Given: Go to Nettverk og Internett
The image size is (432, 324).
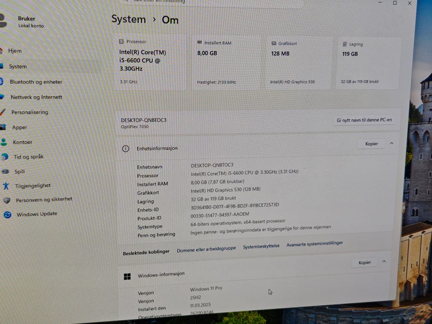Looking at the screenshot, I should click(36, 97).
